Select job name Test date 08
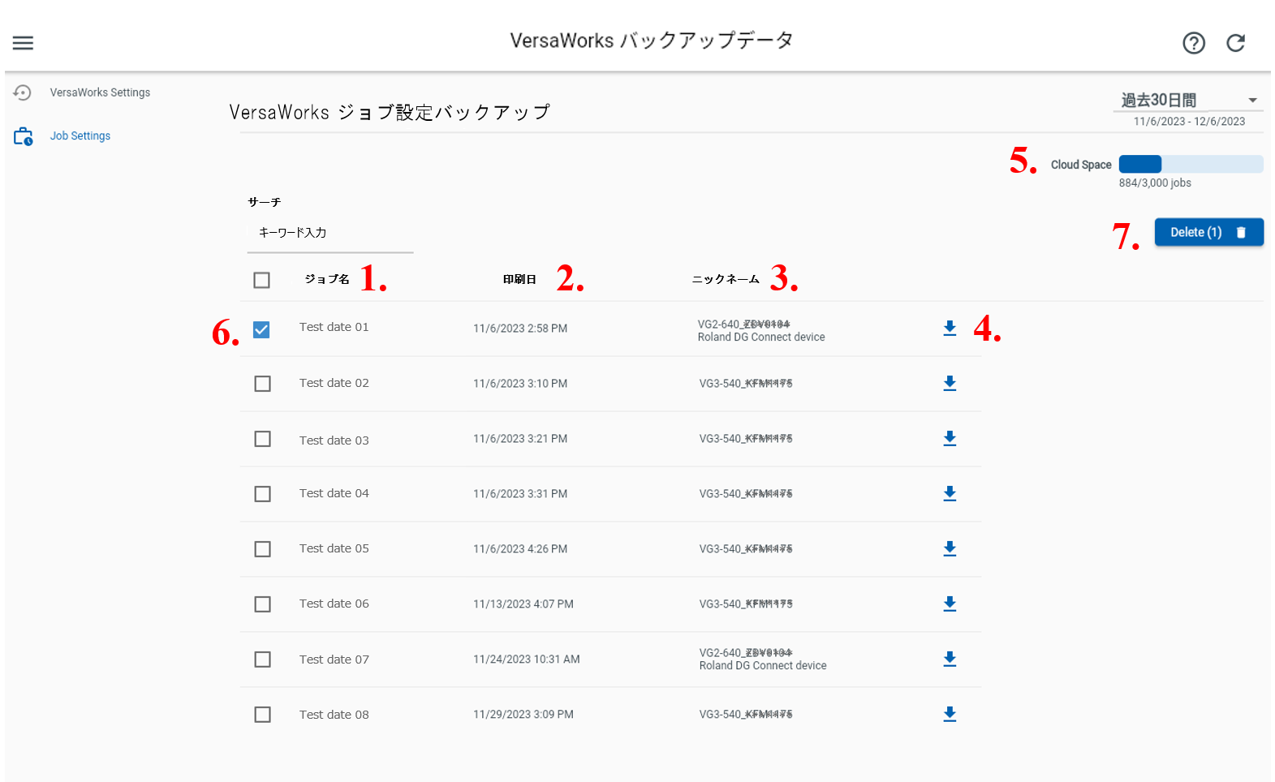This screenshot has width=1275, height=782. coord(334,715)
